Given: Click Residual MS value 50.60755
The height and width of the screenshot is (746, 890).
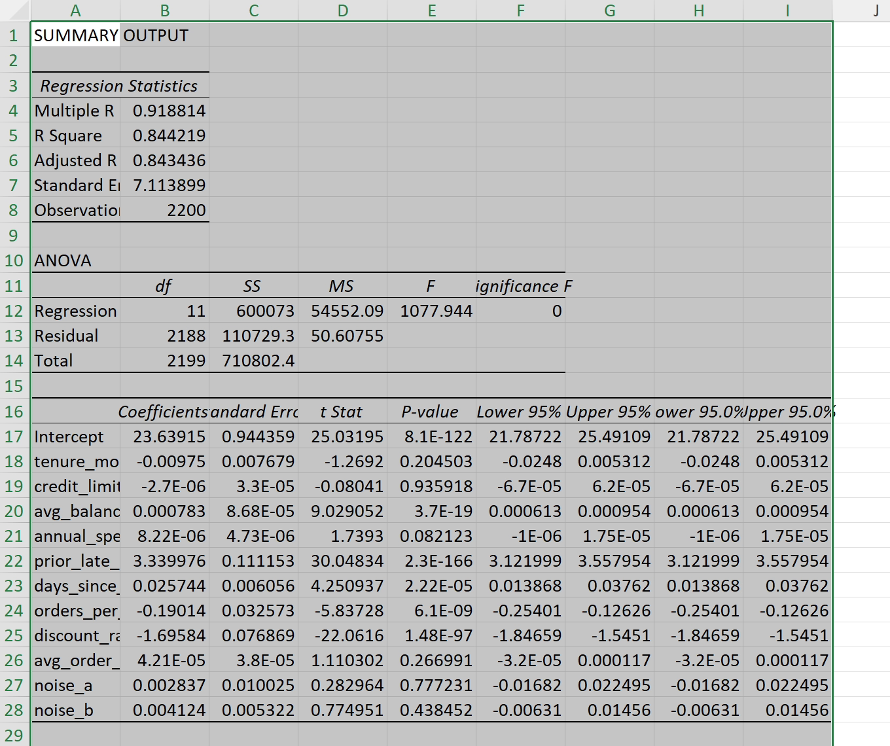Looking at the screenshot, I should (343, 336).
